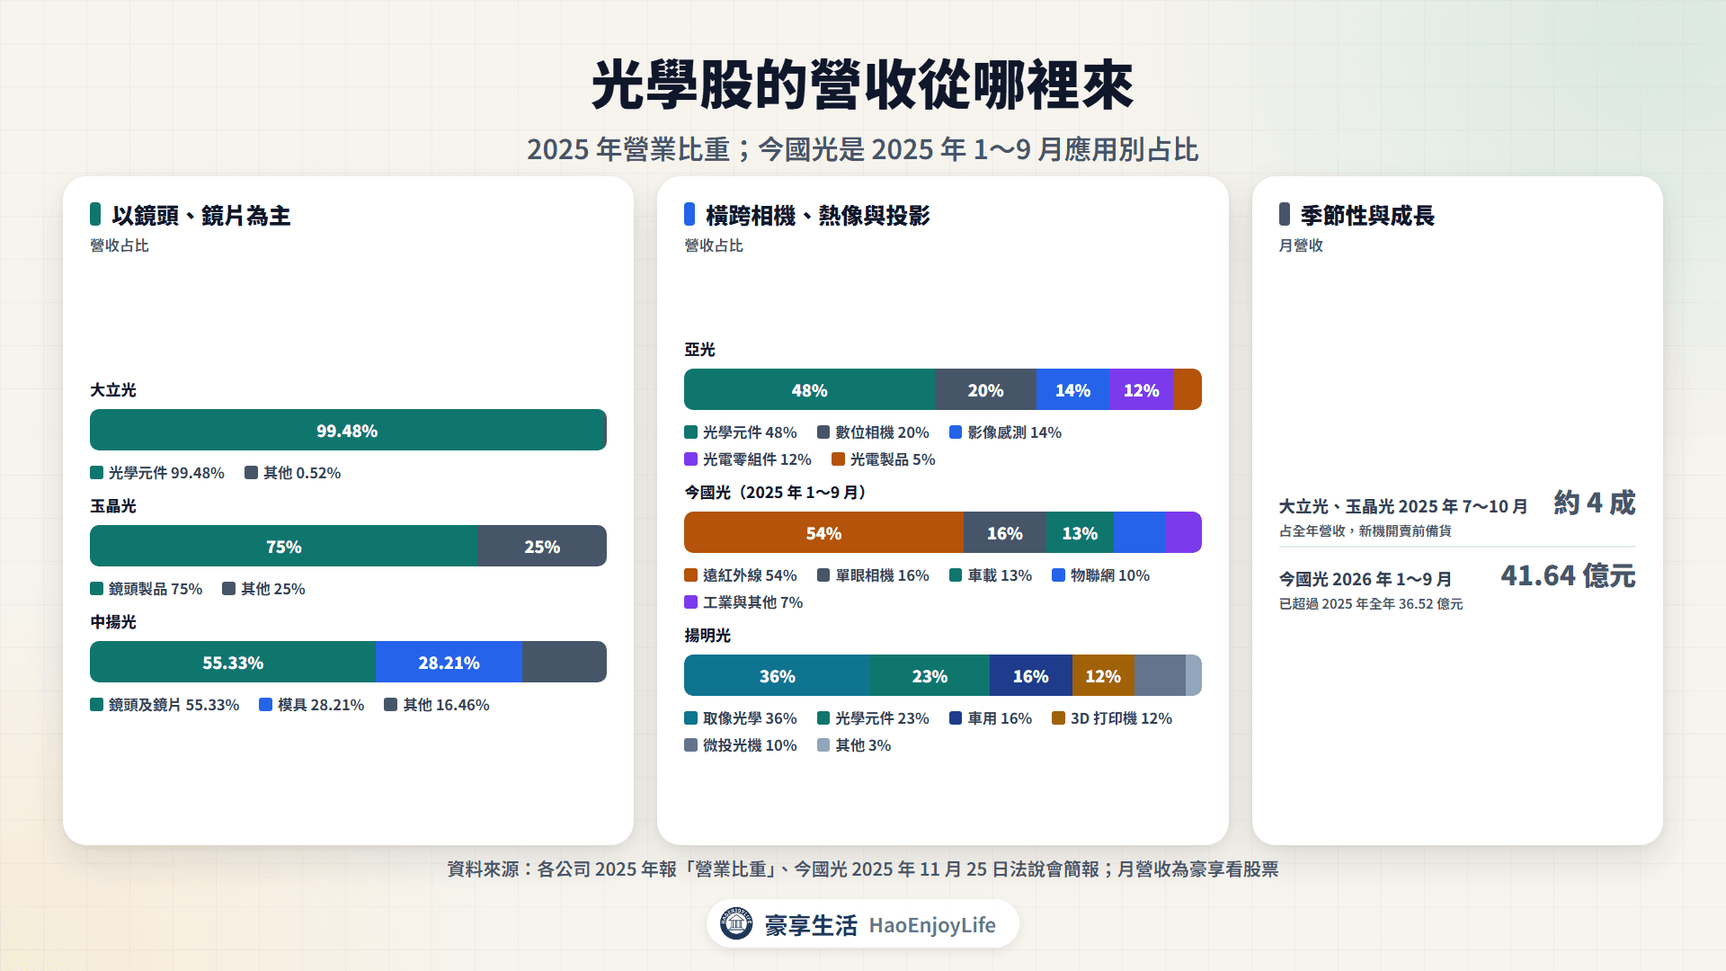Image resolution: width=1726 pixels, height=971 pixels.
Task: Click legend text 物聯網 10%
Action: pos(1110,575)
